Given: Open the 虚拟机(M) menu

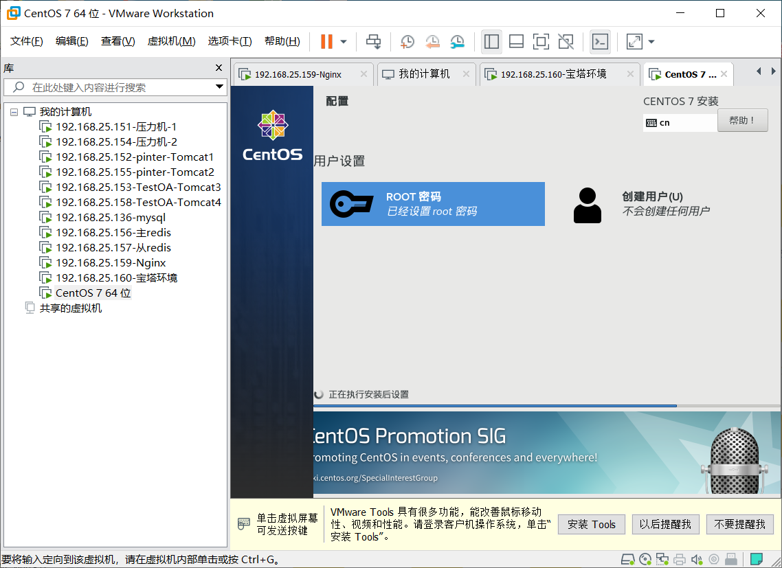Looking at the screenshot, I should 171,41.
